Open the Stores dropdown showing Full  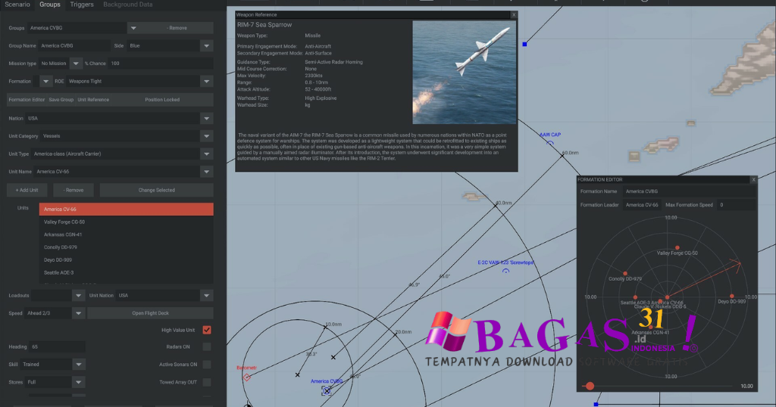(x=78, y=382)
